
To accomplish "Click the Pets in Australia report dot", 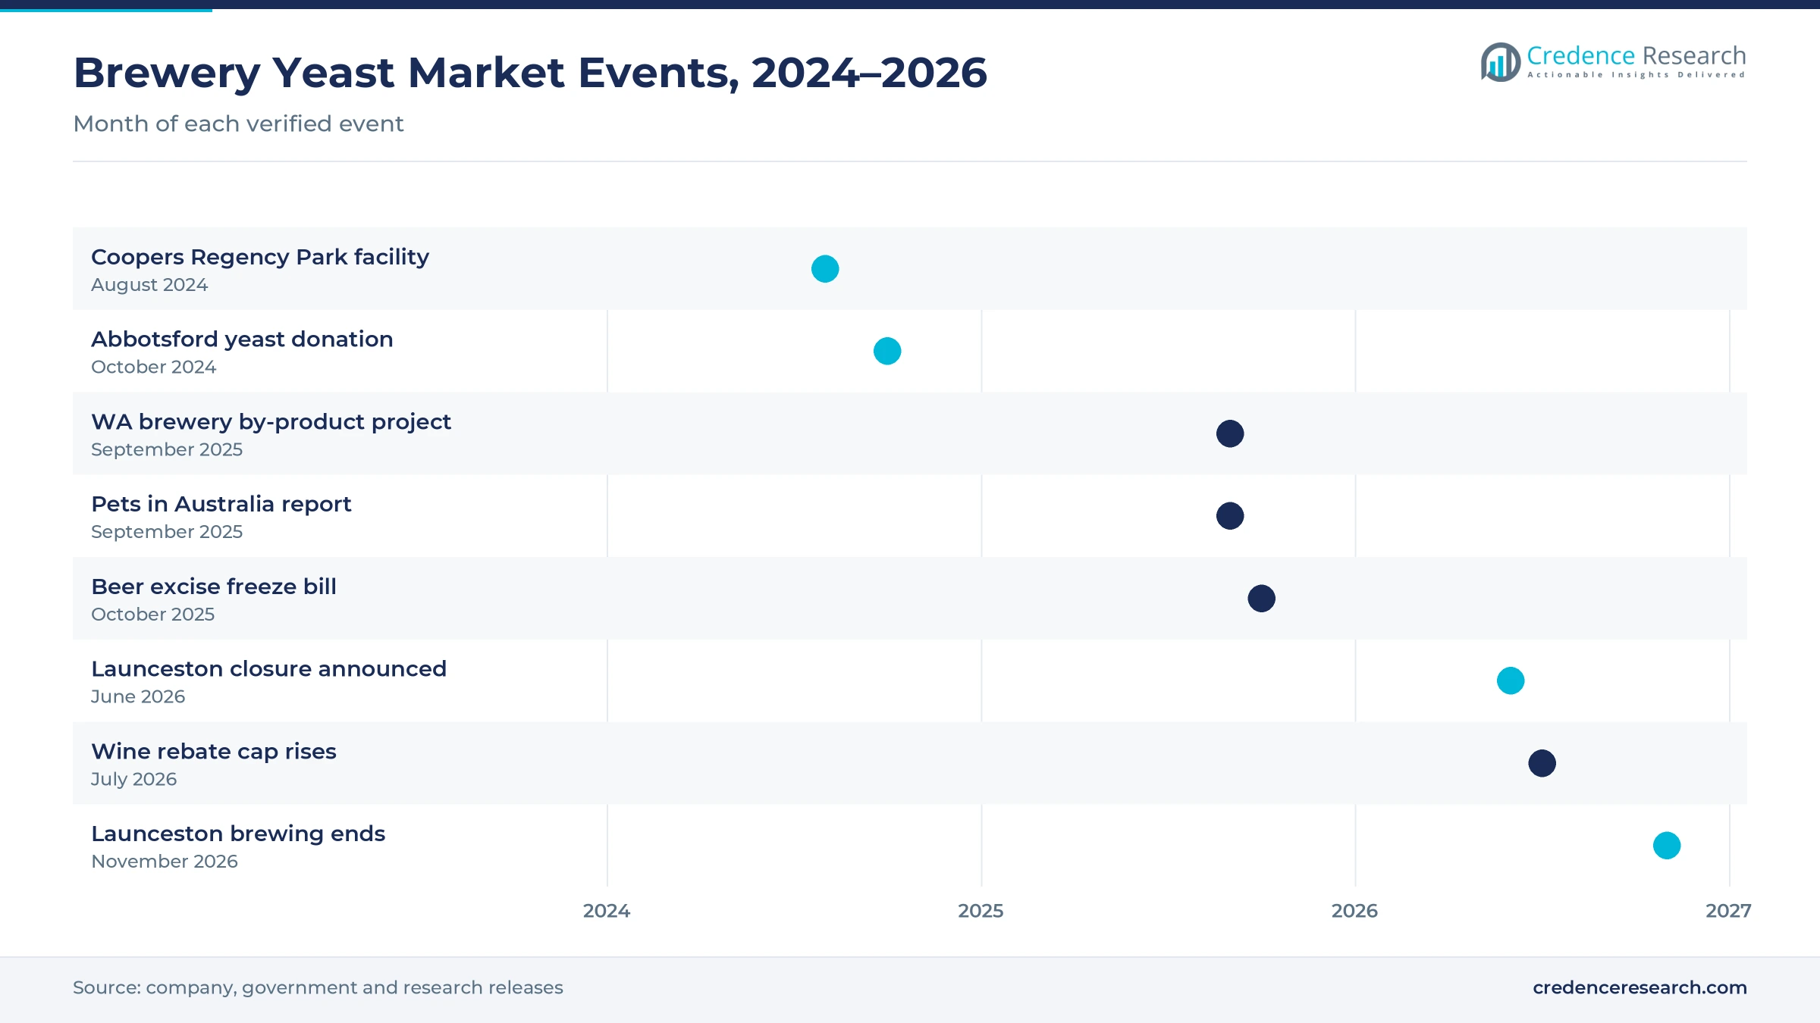I will (1230, 516).
